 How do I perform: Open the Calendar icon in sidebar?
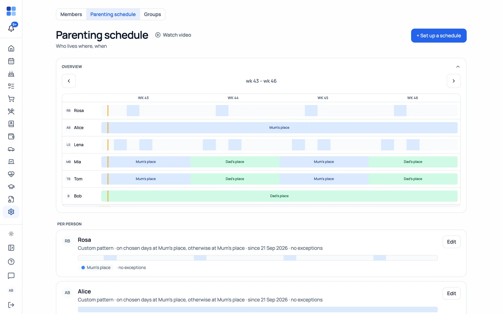point(11,61)
